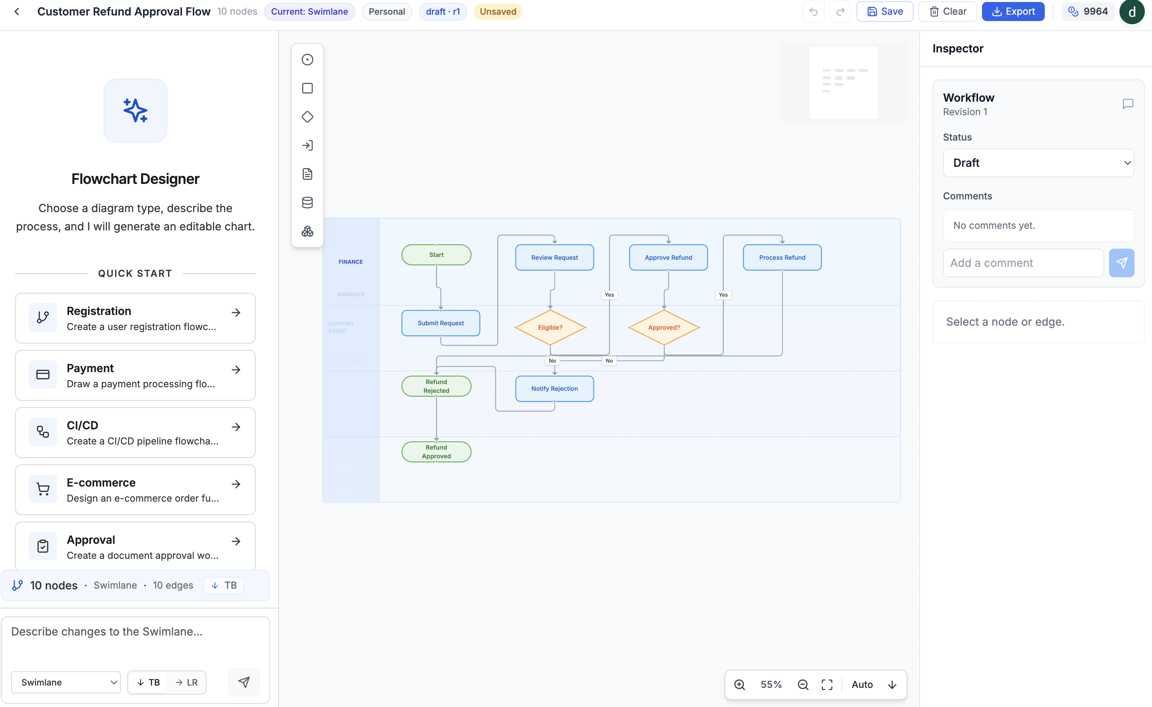Image resolution: width=1152 pixels, height=707 pixels.
Task: Open the Payment quick start
Action: pyautogui.click(x=135, y=375)
